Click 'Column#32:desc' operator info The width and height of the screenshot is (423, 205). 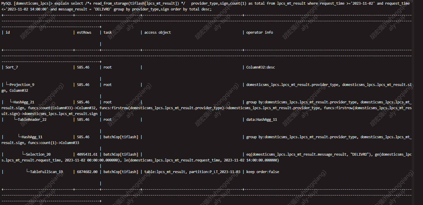(261, 67)
